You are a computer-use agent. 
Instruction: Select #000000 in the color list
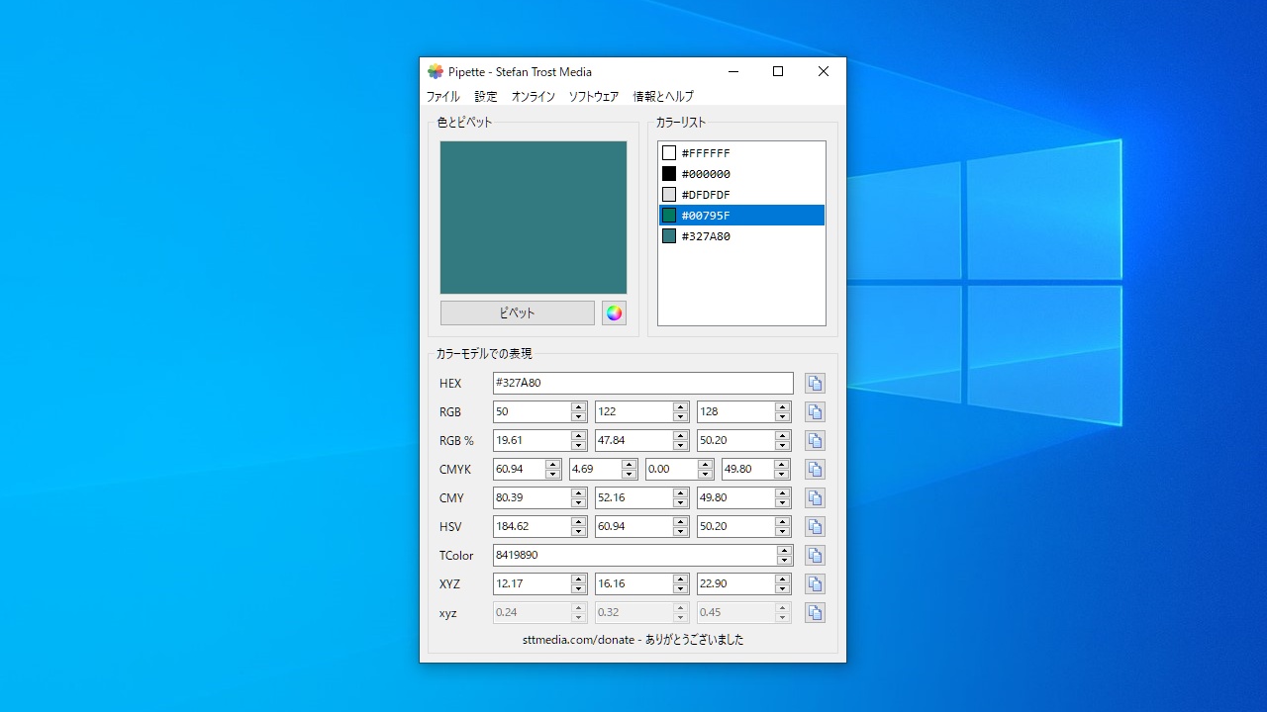[741, 174]
